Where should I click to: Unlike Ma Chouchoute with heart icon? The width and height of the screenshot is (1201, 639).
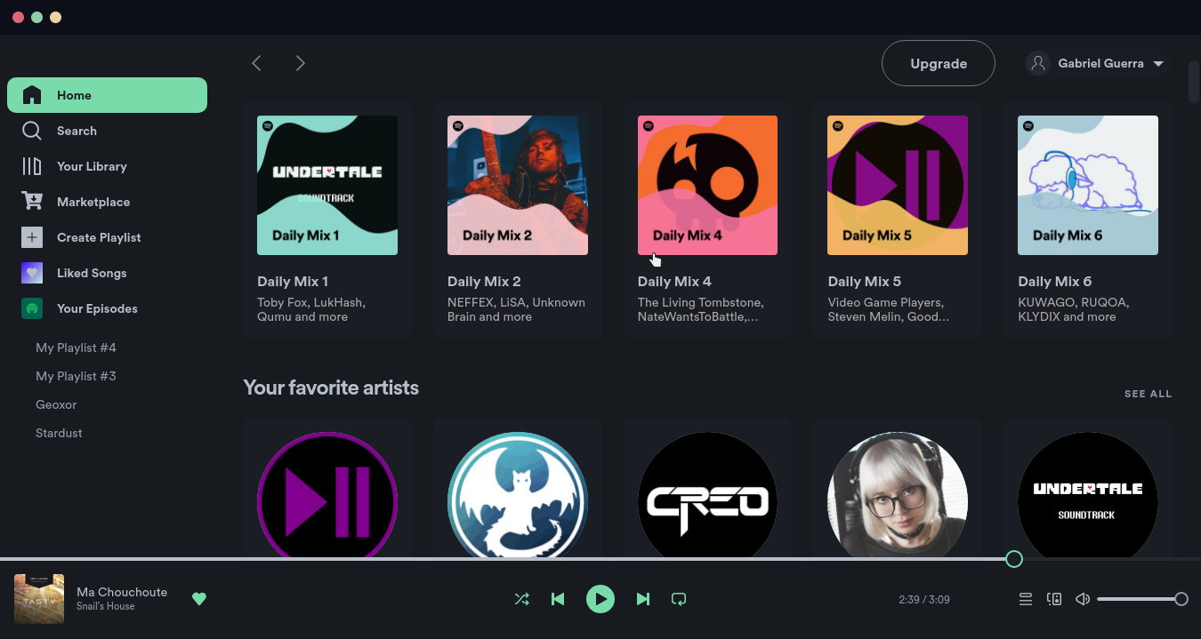(x=199, y=599)
